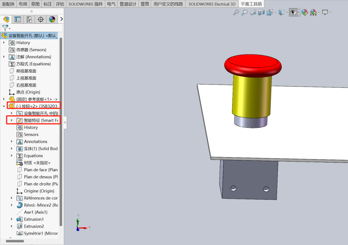
Task: Click the PropertyManager panel icon
Action: pyautogui.click(x=18, y=19)
